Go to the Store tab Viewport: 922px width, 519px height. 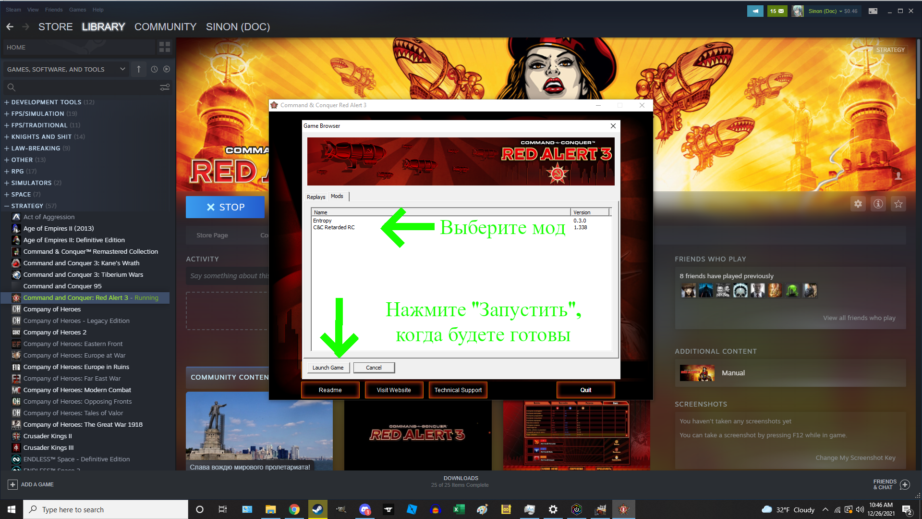point(56,27)
